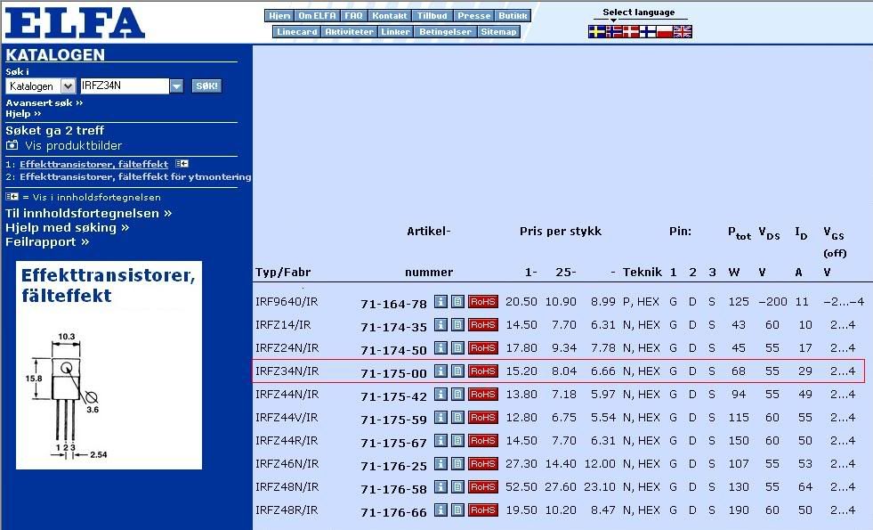This screenshot has height=530, width=873.
Task: Switch to English via UK flag
Action: pos(683,31)
